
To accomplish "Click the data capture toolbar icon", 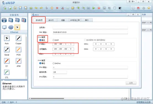I will 104,8.
